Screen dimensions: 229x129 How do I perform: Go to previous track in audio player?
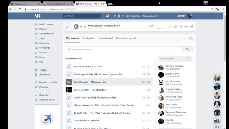pyautogui.click(x=81, y=27)
